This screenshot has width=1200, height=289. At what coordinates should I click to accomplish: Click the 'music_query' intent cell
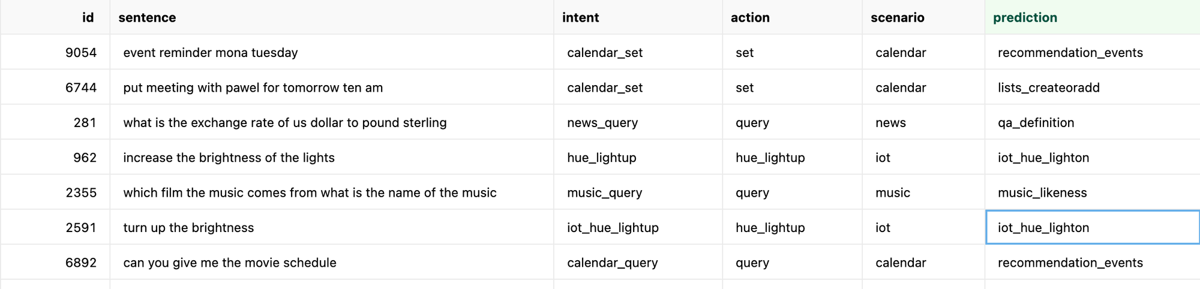coord(604,193)
